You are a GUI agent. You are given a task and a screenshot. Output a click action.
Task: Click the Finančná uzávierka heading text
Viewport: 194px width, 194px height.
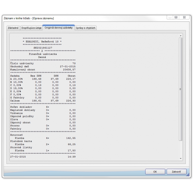(43, 54)
